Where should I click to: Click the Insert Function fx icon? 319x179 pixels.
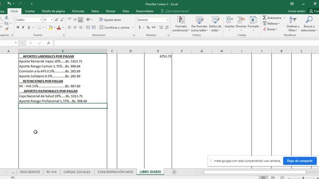pyautogui.click(x=49, y=43)
